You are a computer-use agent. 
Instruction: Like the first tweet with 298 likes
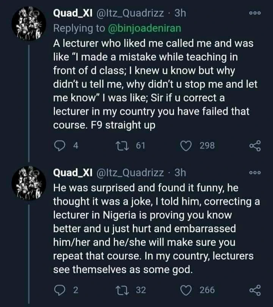click(x=187, y=145)
